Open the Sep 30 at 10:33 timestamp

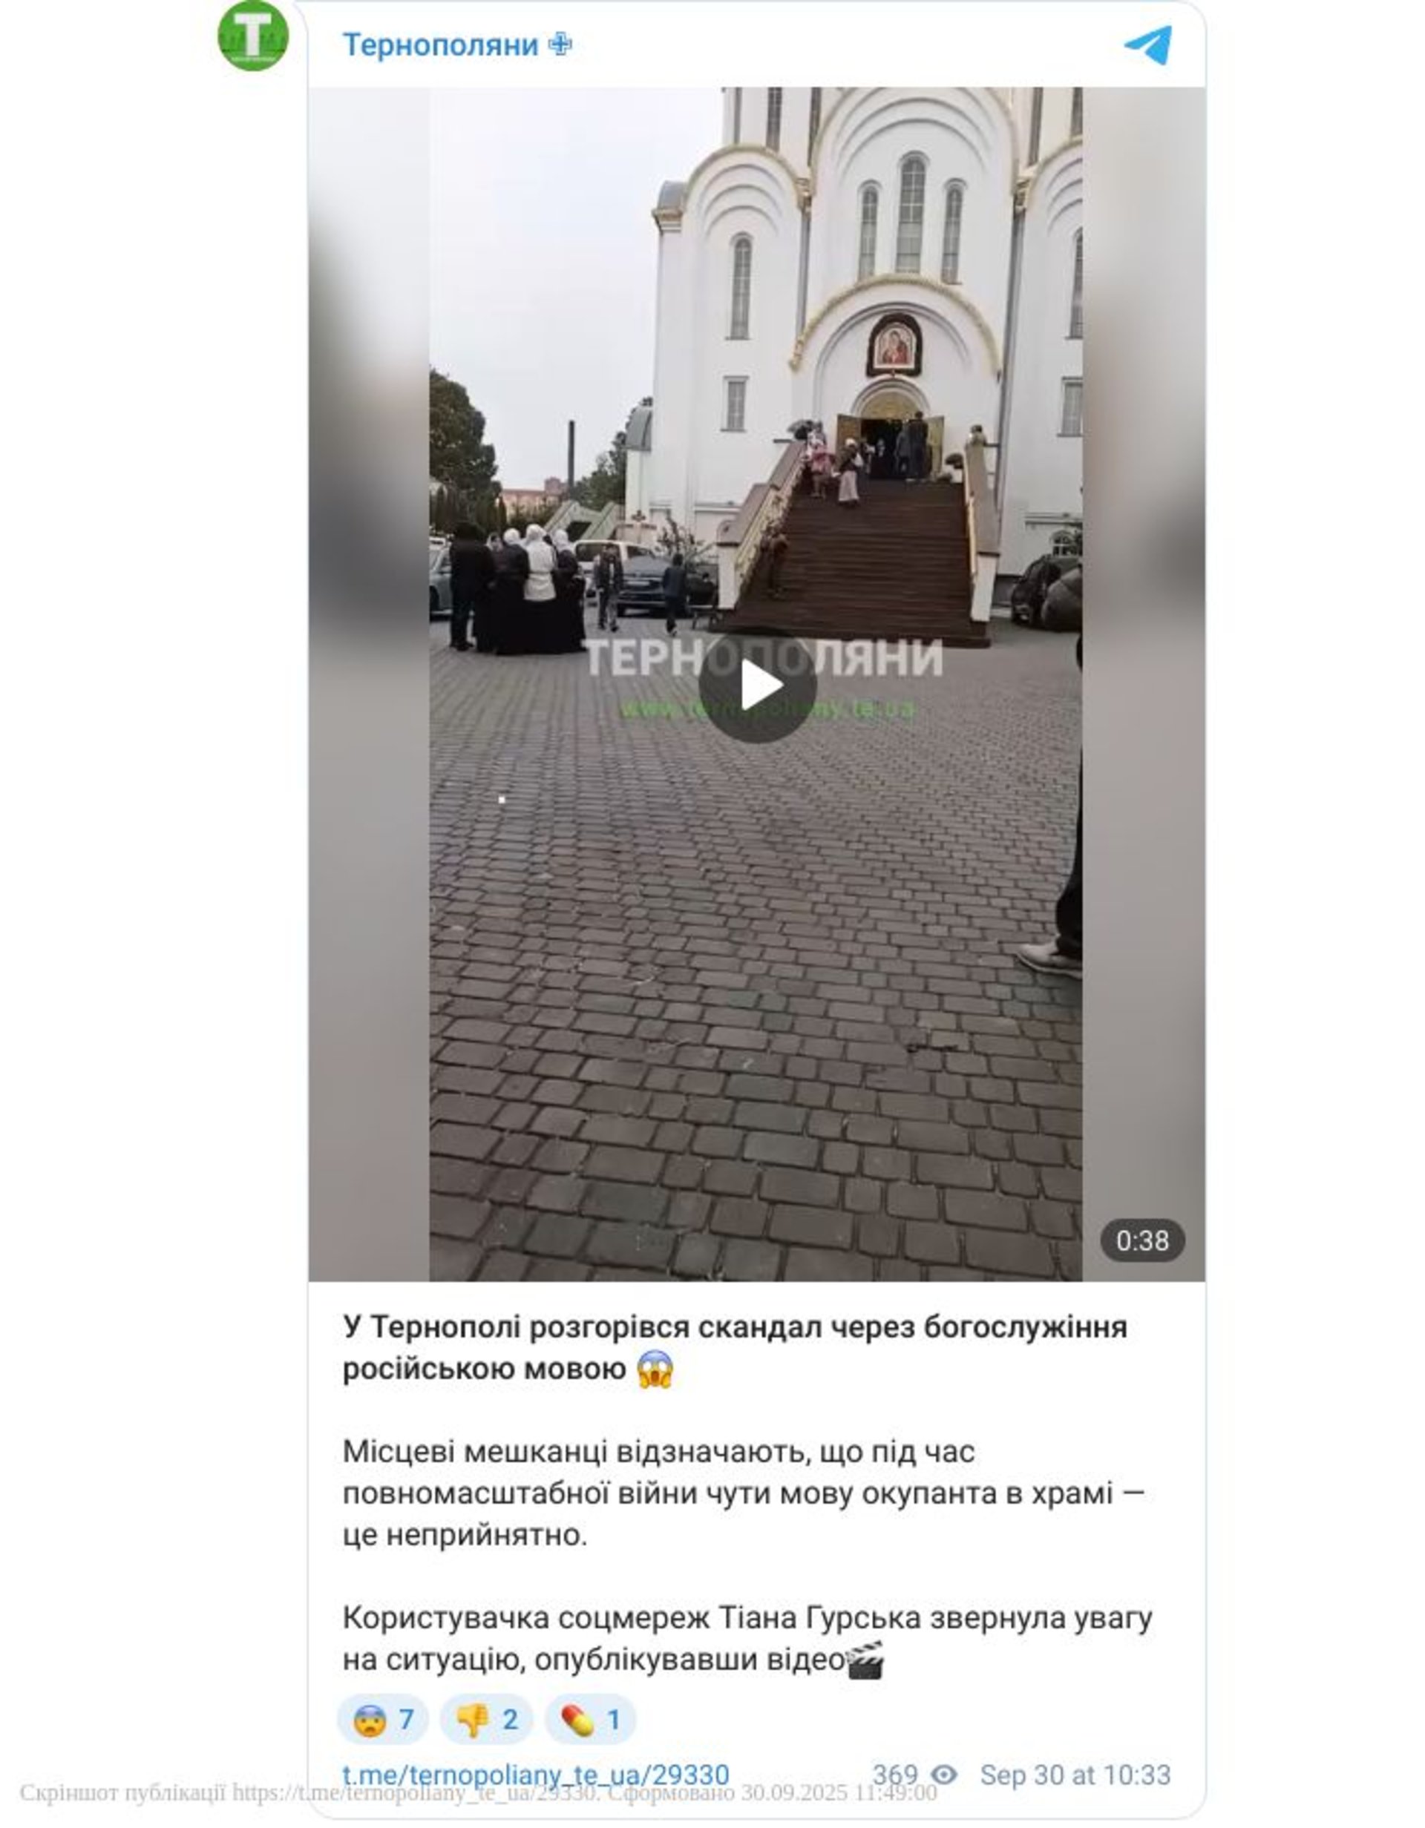pyautogui.click(x=1075, y=1775)
